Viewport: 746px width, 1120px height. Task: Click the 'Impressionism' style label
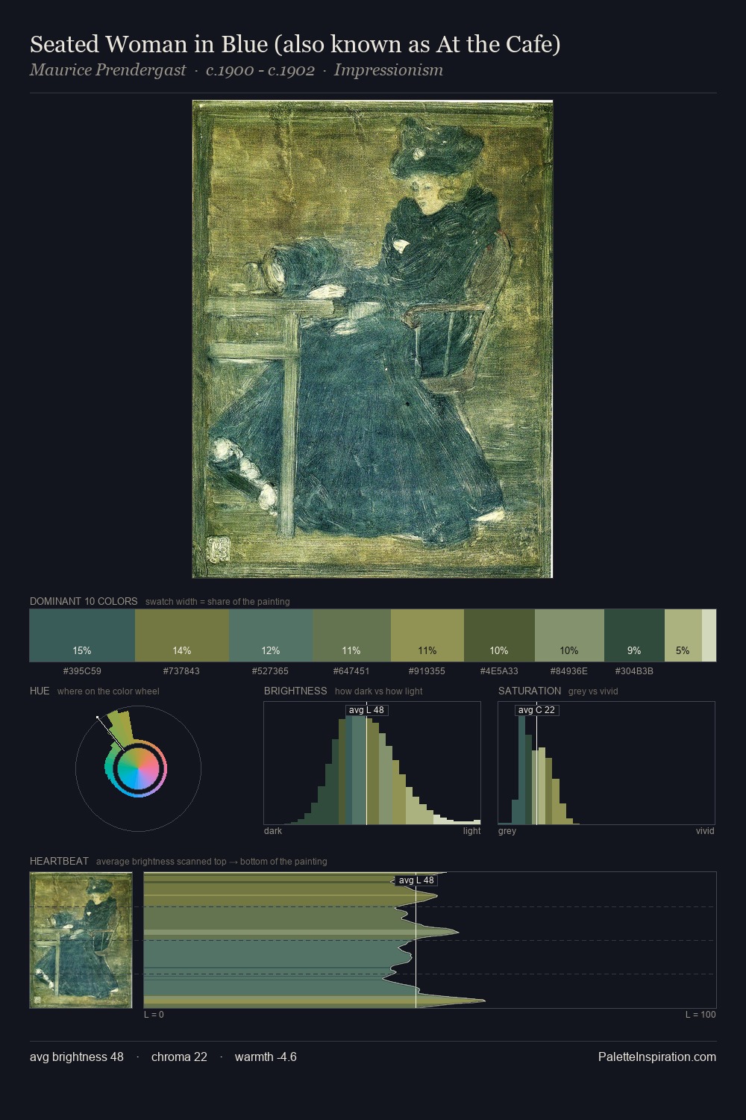[389, 70]
